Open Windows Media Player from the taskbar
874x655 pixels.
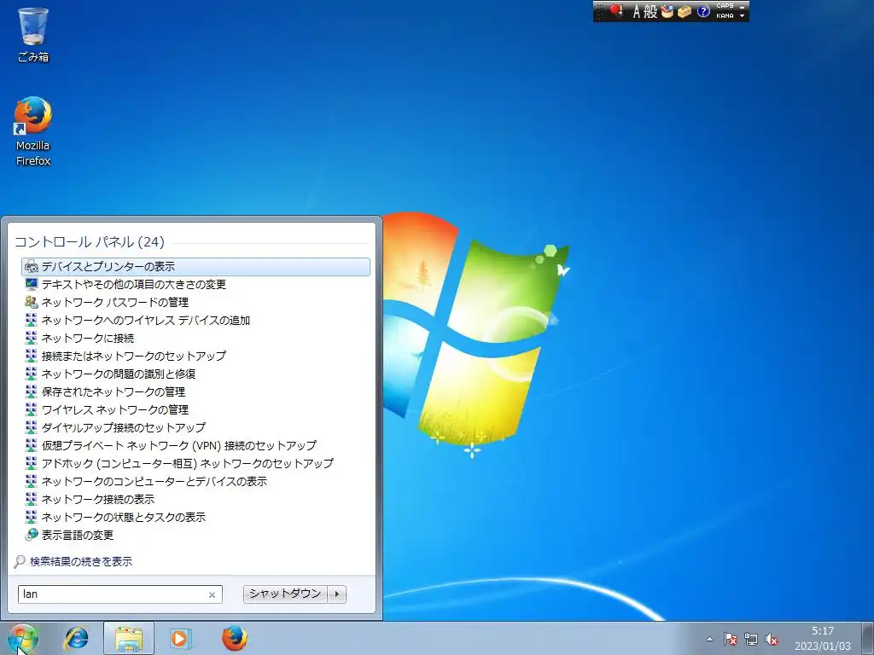(181, 638)
